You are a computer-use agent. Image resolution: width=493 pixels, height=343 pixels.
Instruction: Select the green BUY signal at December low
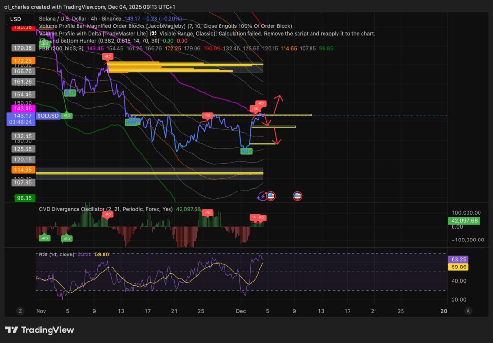point(246,151)
